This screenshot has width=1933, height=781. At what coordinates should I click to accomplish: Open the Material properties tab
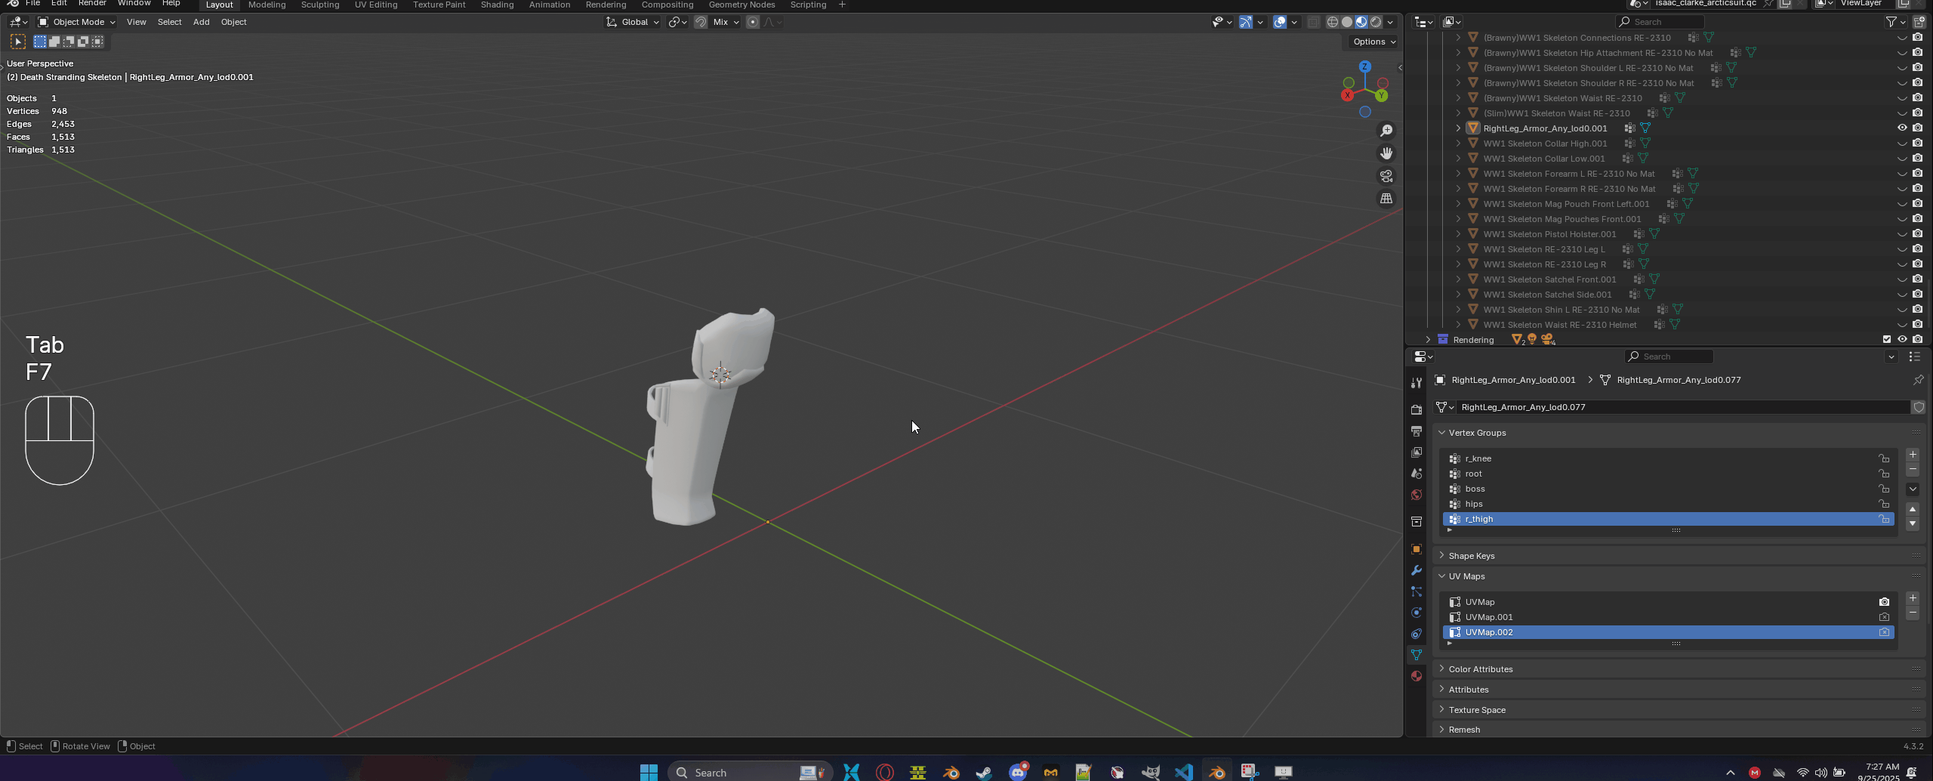tap(1417, 676)
